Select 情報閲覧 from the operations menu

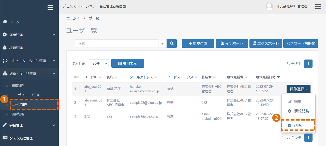[298, 111]
